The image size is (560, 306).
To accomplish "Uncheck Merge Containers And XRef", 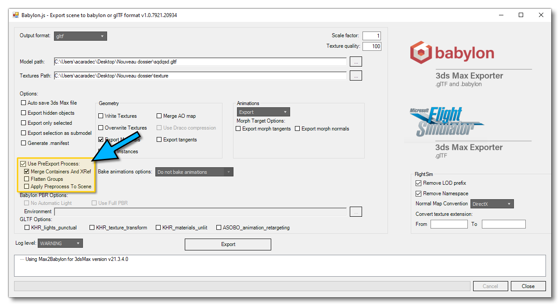I will pos(27,171).
